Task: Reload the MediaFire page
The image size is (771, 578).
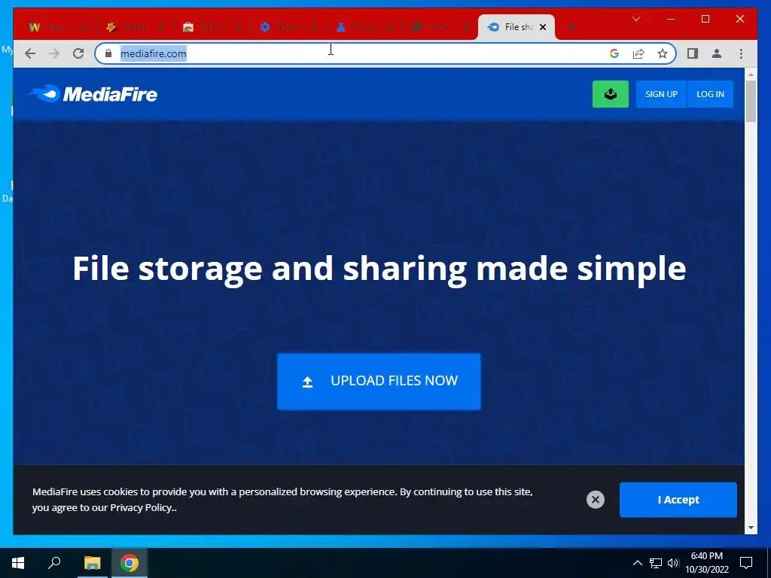Action: coord(78,53)
